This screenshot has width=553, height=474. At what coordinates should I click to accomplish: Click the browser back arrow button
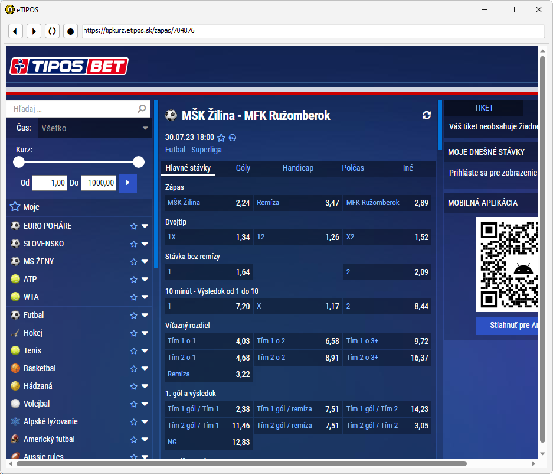pyautogui.click(x=16, y=31)
